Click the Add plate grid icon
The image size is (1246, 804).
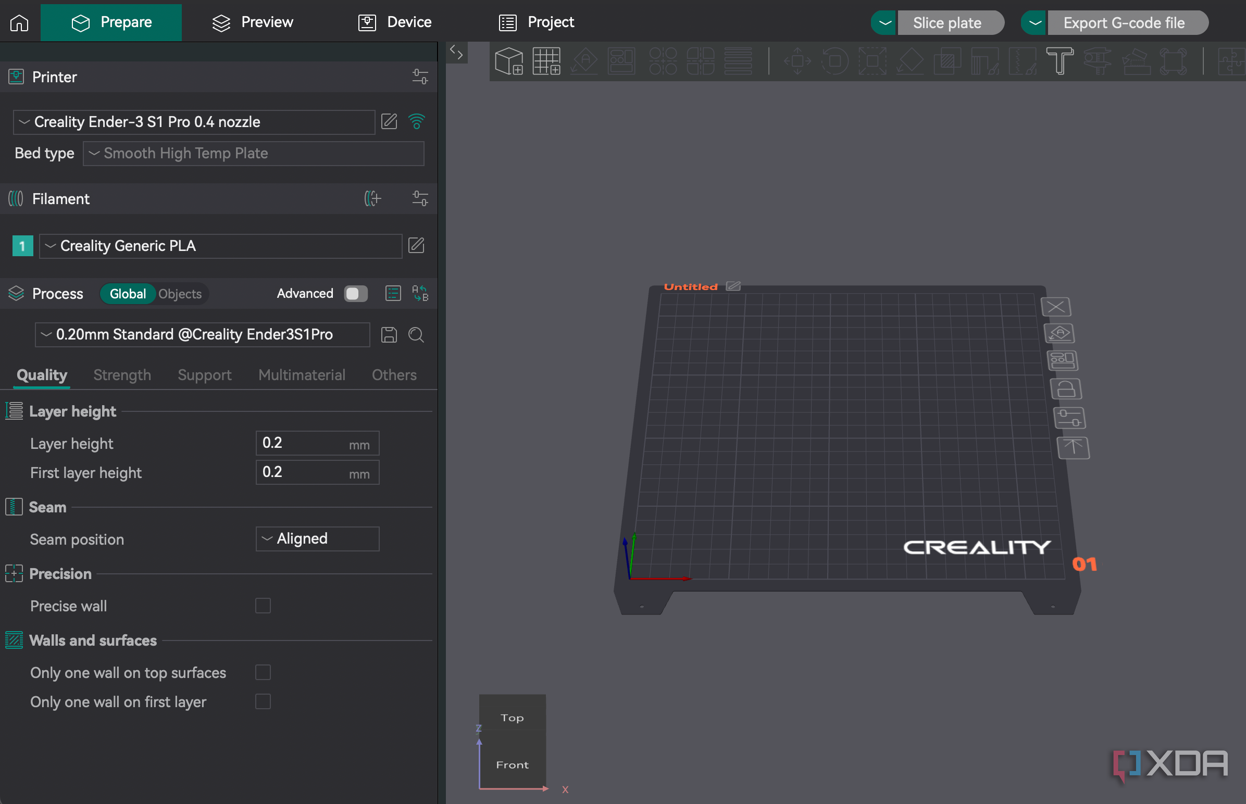click(546, 61)
